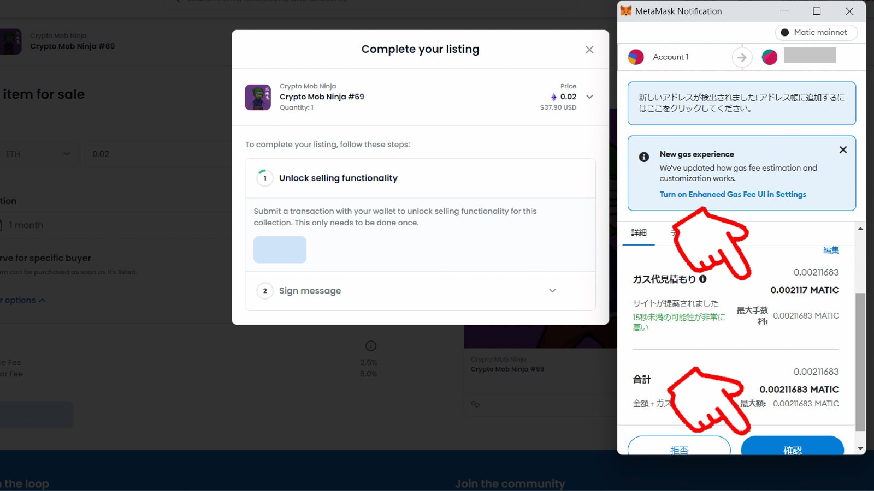
Task: Click the green 15秒未満 likelihood text
Action: tap(679, 322)
